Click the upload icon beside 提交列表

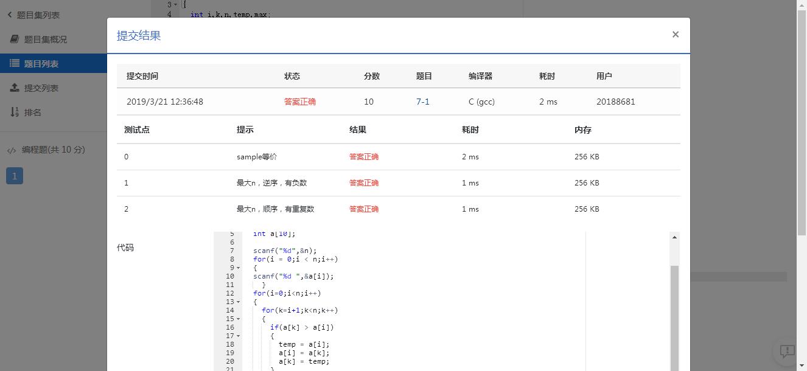[x=15, y=88]
